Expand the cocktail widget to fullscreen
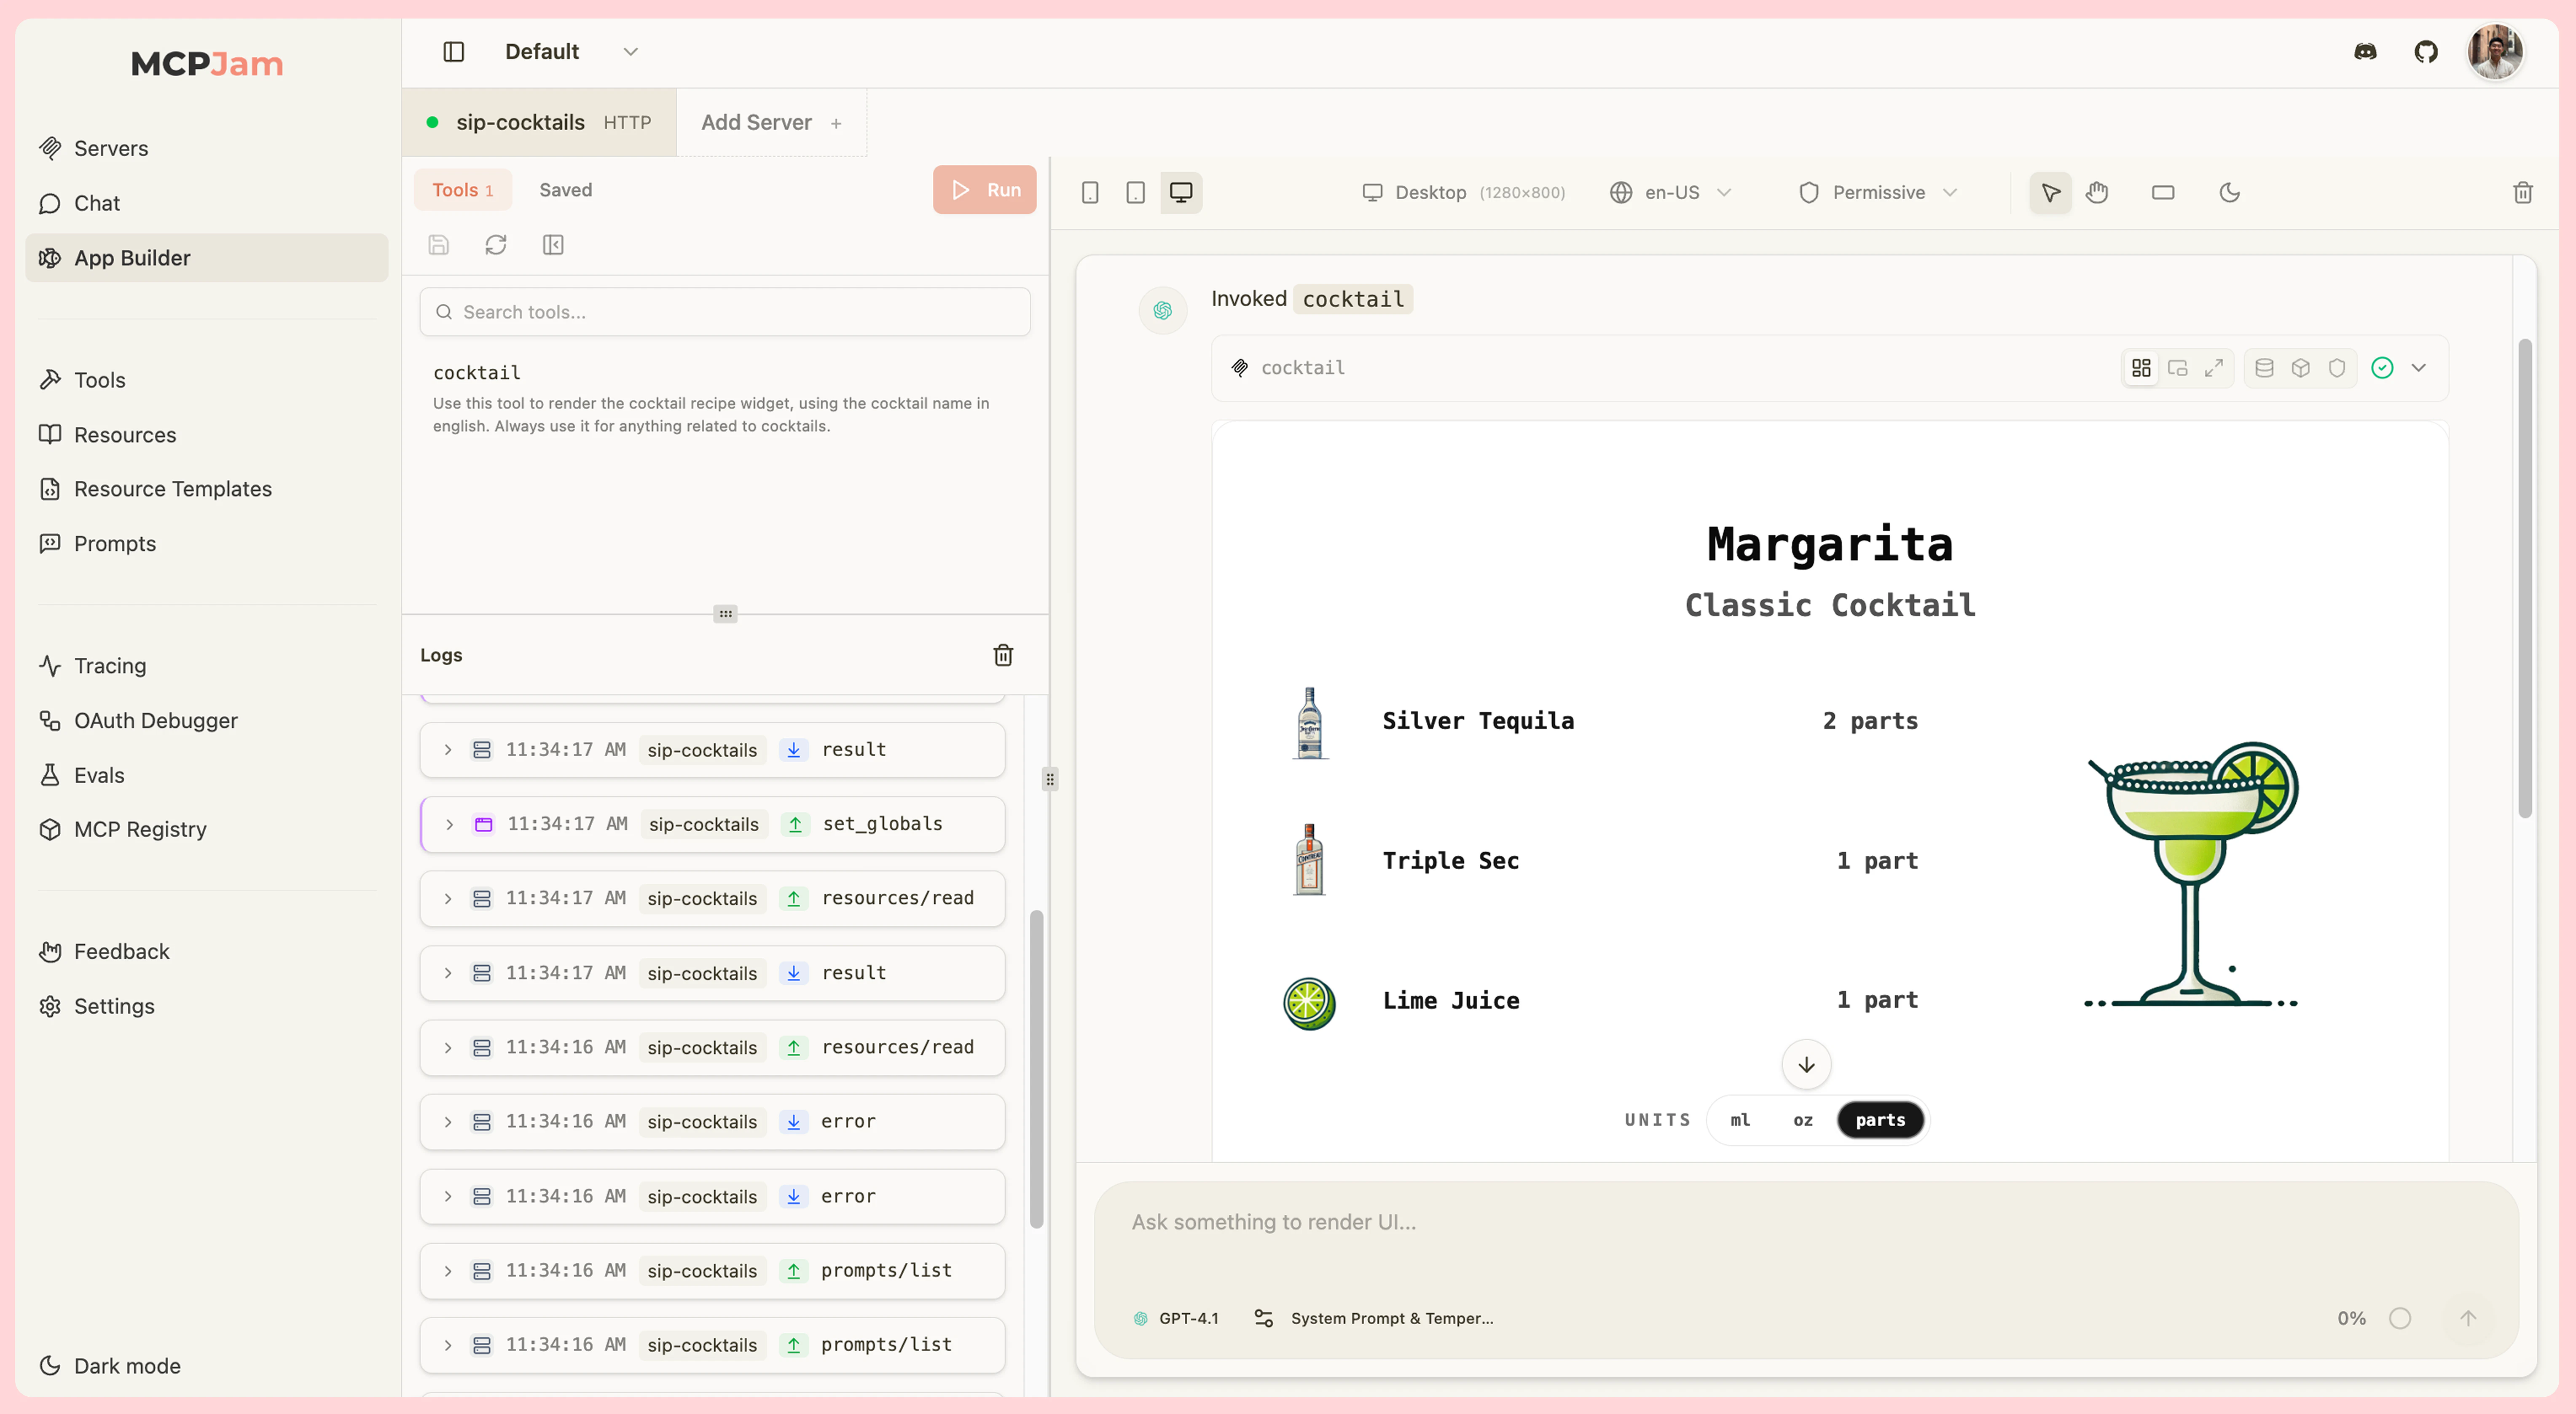The height and width of the screenshot is (1414, 2576). coord(2214,367)
